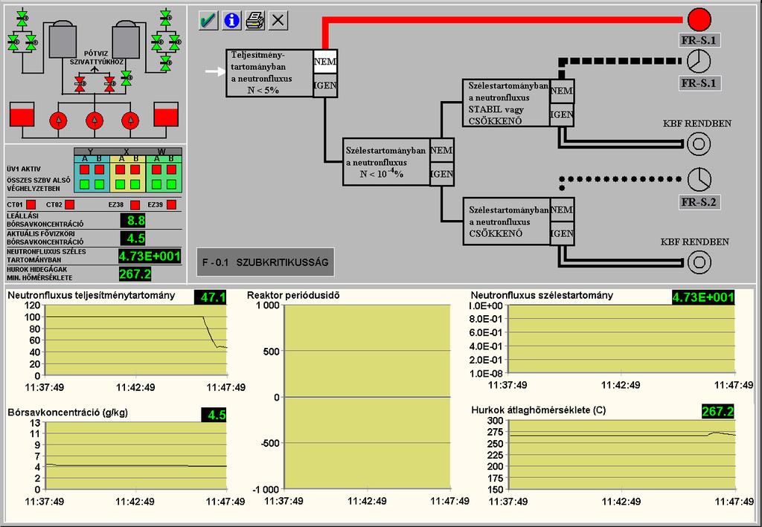Toggle the red ÜV1 AKTIV indicator for W-B
This screenshot has height=527, width=762.
click(171, 169)
